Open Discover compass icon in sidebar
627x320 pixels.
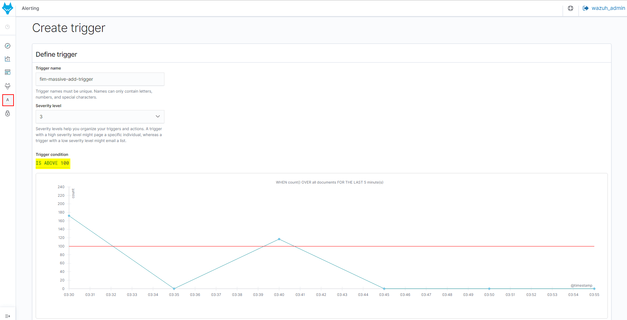click(8, 46)
